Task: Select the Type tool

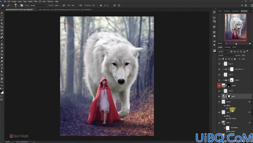Action: [2, 68]
